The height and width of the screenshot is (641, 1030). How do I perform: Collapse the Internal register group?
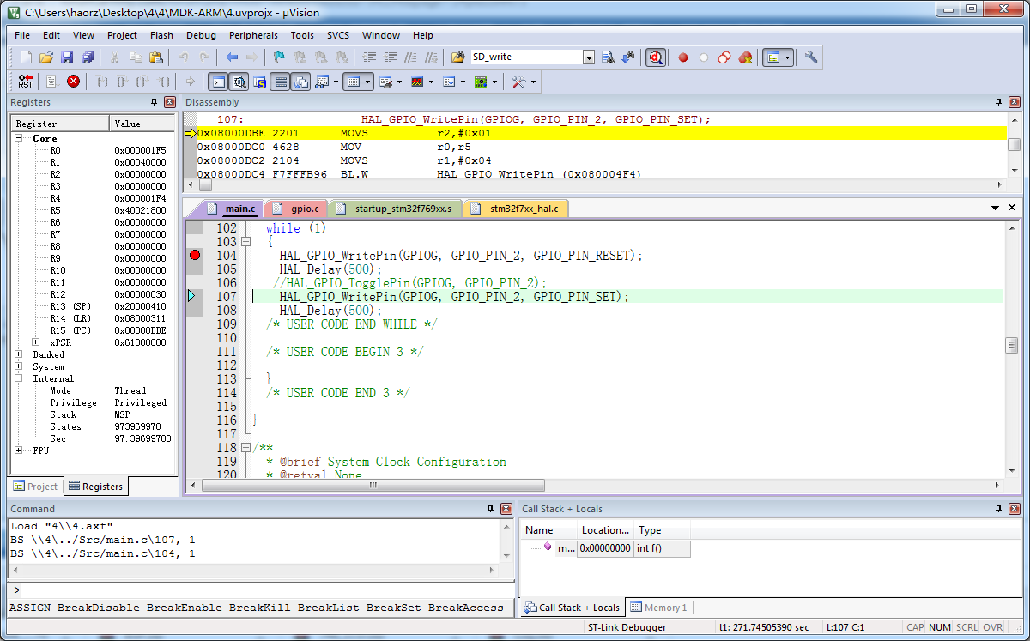(19, 378)
